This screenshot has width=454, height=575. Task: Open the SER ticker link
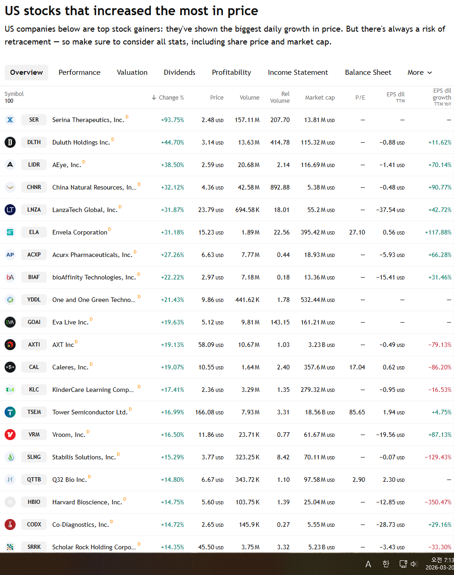point(34,120)
